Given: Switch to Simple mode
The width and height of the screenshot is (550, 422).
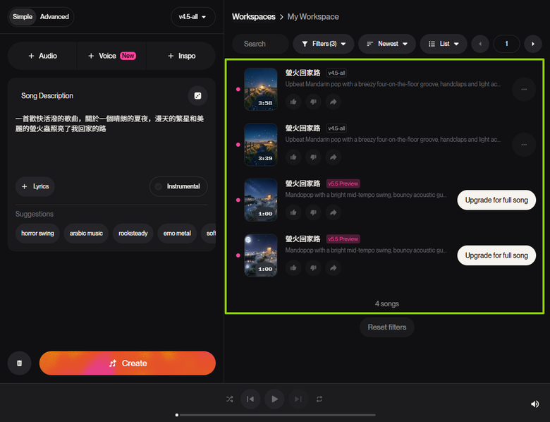Looking at the screenshot, I should pyautogui.click(x=23, y=17).
